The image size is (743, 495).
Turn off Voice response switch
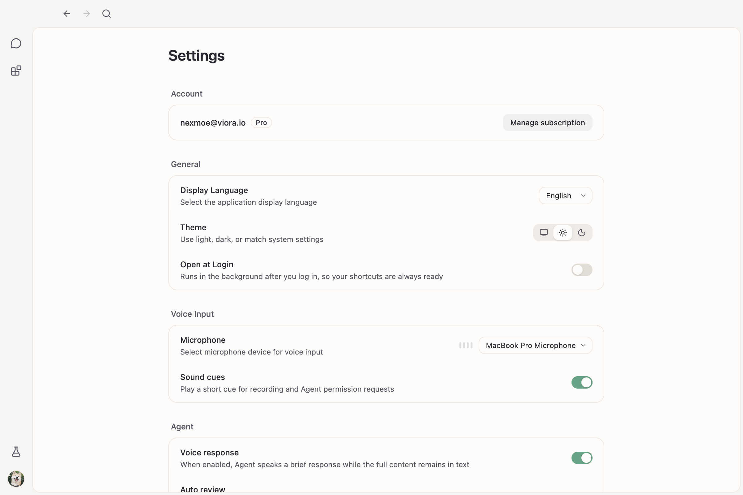tap(582, 458)
